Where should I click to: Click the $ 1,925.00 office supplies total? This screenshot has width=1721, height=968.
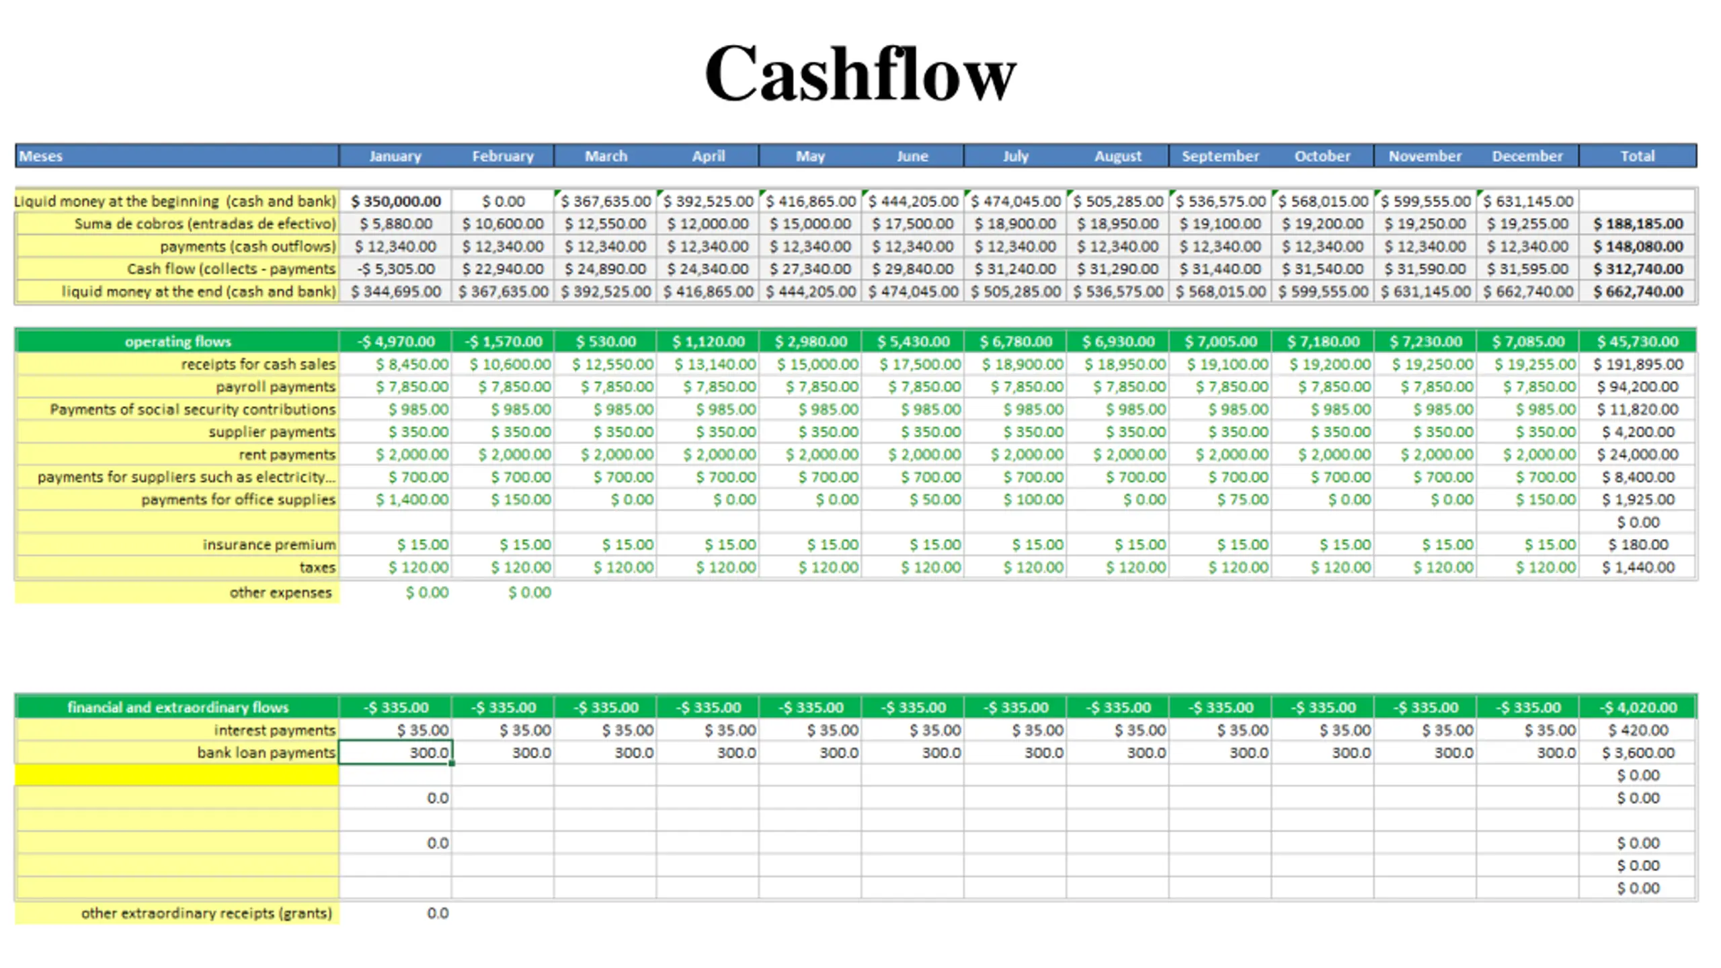pos(1638,499)
